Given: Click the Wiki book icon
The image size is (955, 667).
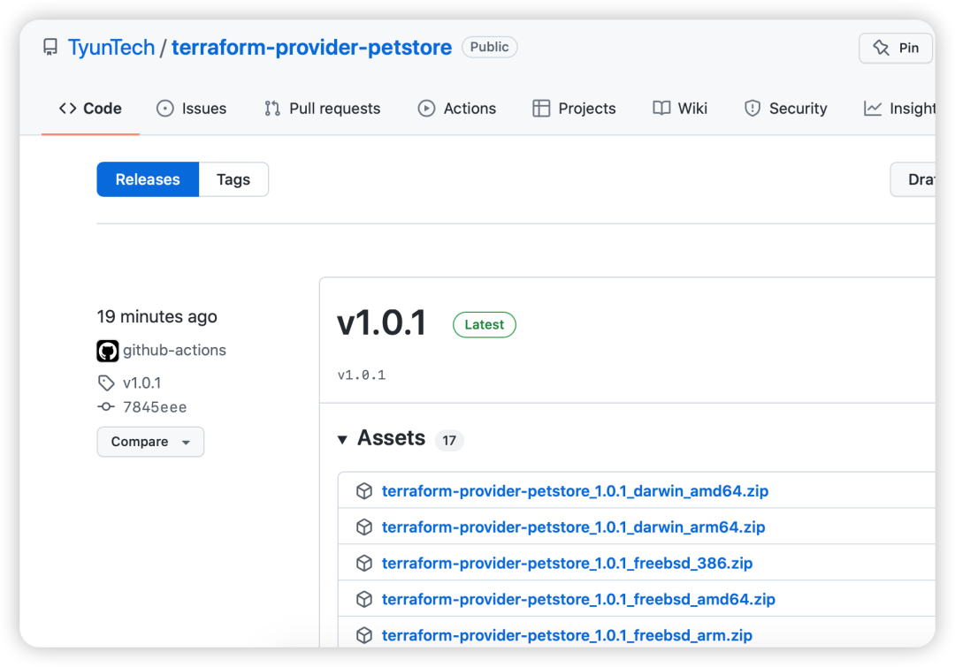Looking at the screenshot, I should coord(661,109).
